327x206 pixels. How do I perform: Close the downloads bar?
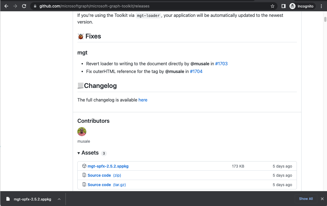pos(322,199)
